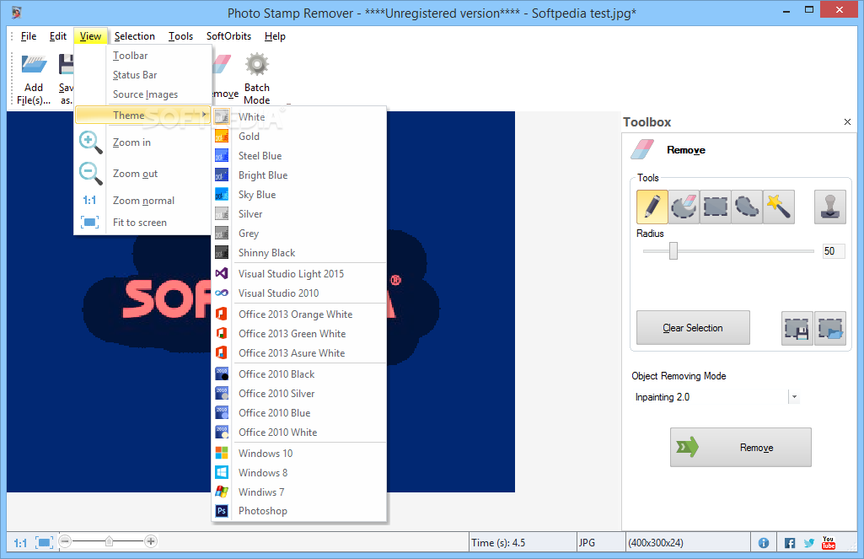Apply Office 2010 White theme
This screenshot has height=559, width=864.
click(299, 433)
